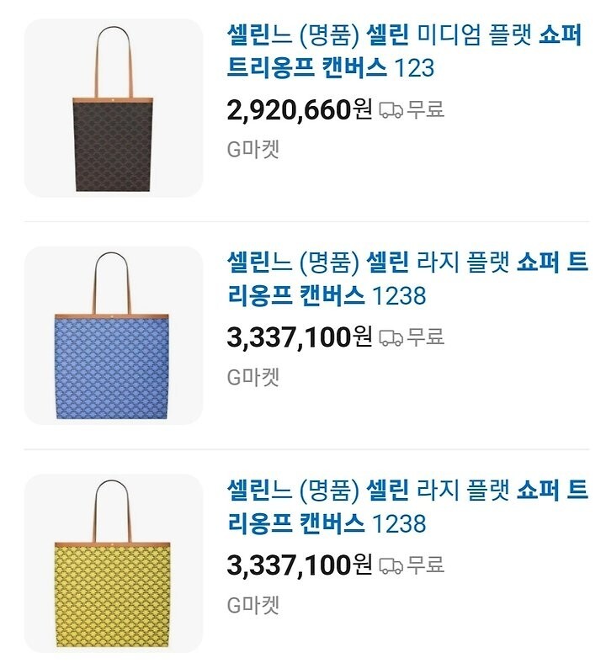Open the dark brown tote bag thumbnail
The width and height of the screenshot is (606, 663).
pos(114,109)
